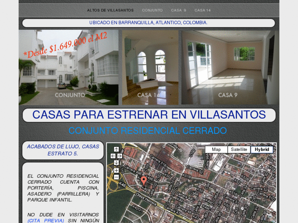
Task: Go to the CONJUNTO navigation link
Action: click(x=152, y=10)
